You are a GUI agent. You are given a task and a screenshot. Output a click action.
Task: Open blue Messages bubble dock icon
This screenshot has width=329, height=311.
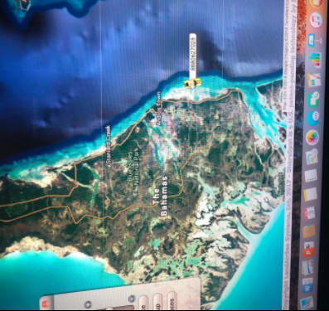pos(313,118)
